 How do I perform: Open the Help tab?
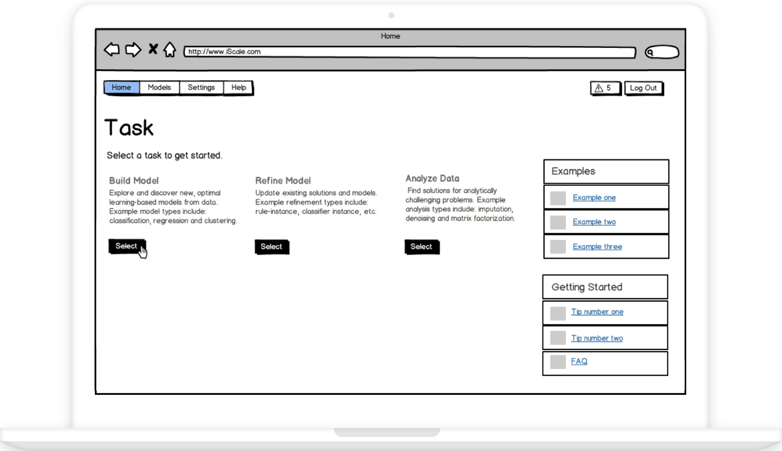click(239, 87)
